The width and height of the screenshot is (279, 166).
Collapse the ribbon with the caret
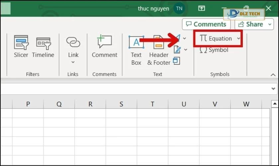coord(273,75)
